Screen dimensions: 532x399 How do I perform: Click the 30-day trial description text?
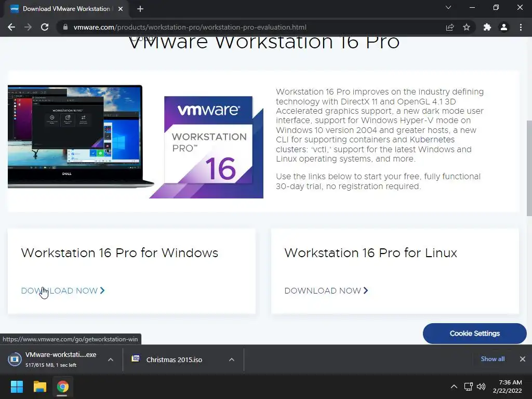(x=378, y=181)
